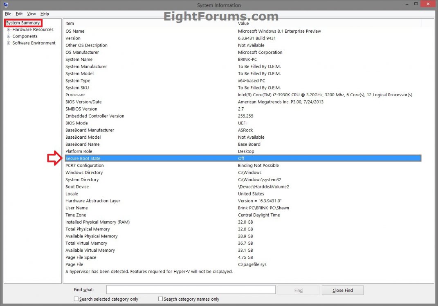The image size is (438, 306).
Task: Select the System SKU row
Action: [243, 88]
